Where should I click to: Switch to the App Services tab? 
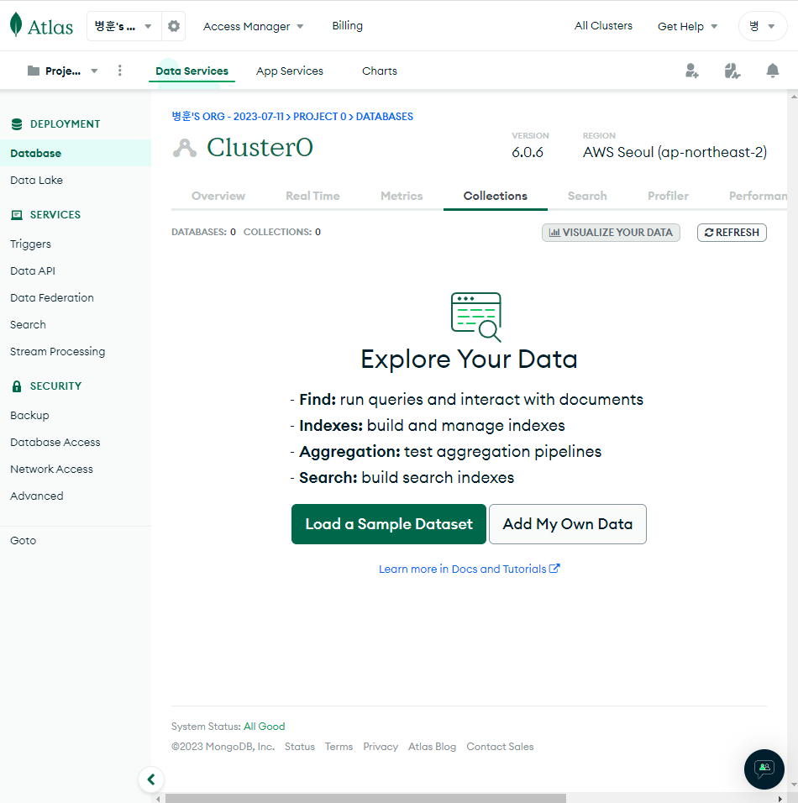[x=290, y=71]
